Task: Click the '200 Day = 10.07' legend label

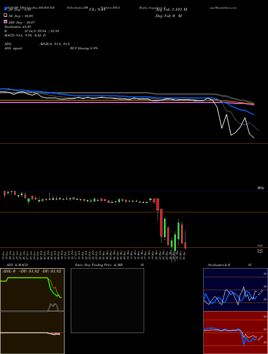Action: (x=21, y=23)
